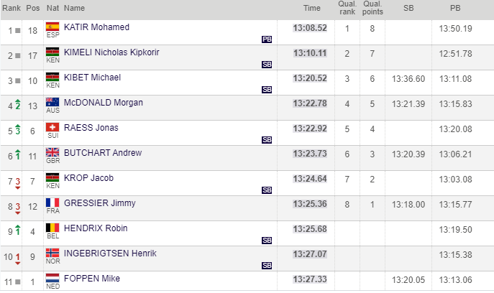Select McDONALD Morgan's name
The height and width of the screenshot is (293, 494).
104,103
